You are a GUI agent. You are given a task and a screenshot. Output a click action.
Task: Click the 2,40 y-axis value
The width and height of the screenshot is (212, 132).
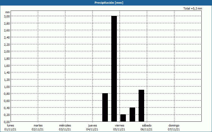(7, 37)
